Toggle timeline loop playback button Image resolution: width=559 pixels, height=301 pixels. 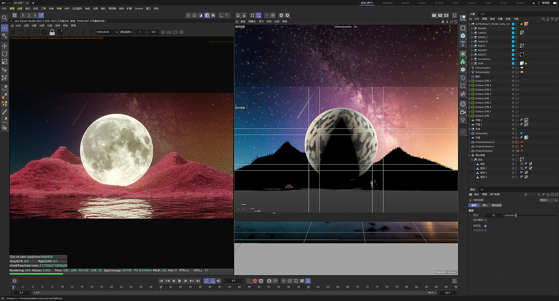pos(206,281)
